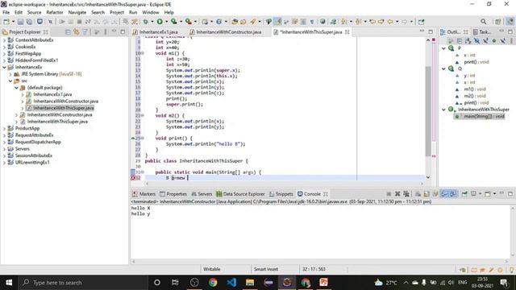Collapse the (default package) node
Screen dimensions: 516x290
(x=16, y=88)
